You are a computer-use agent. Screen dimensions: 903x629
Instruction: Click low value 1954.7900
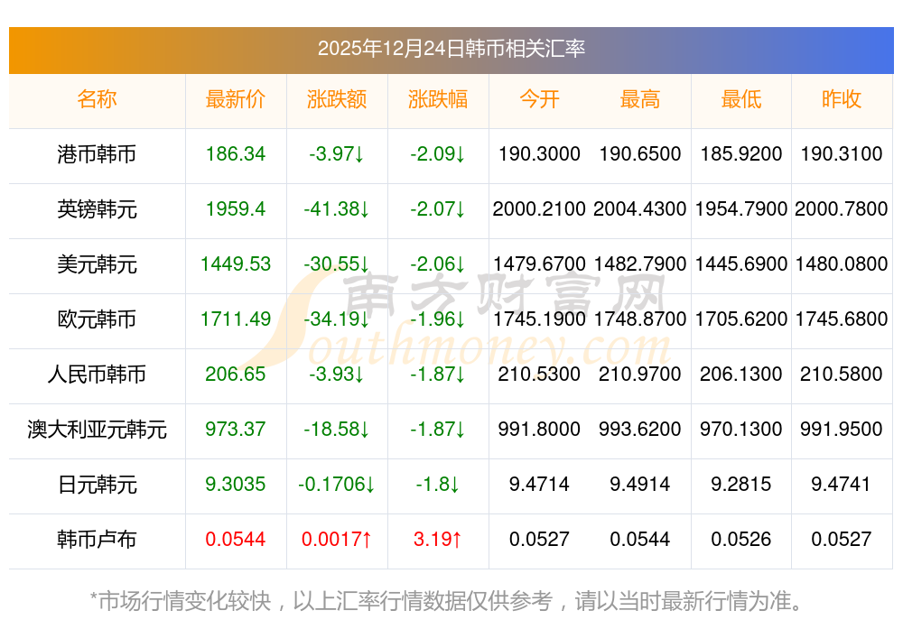[741, 208]
